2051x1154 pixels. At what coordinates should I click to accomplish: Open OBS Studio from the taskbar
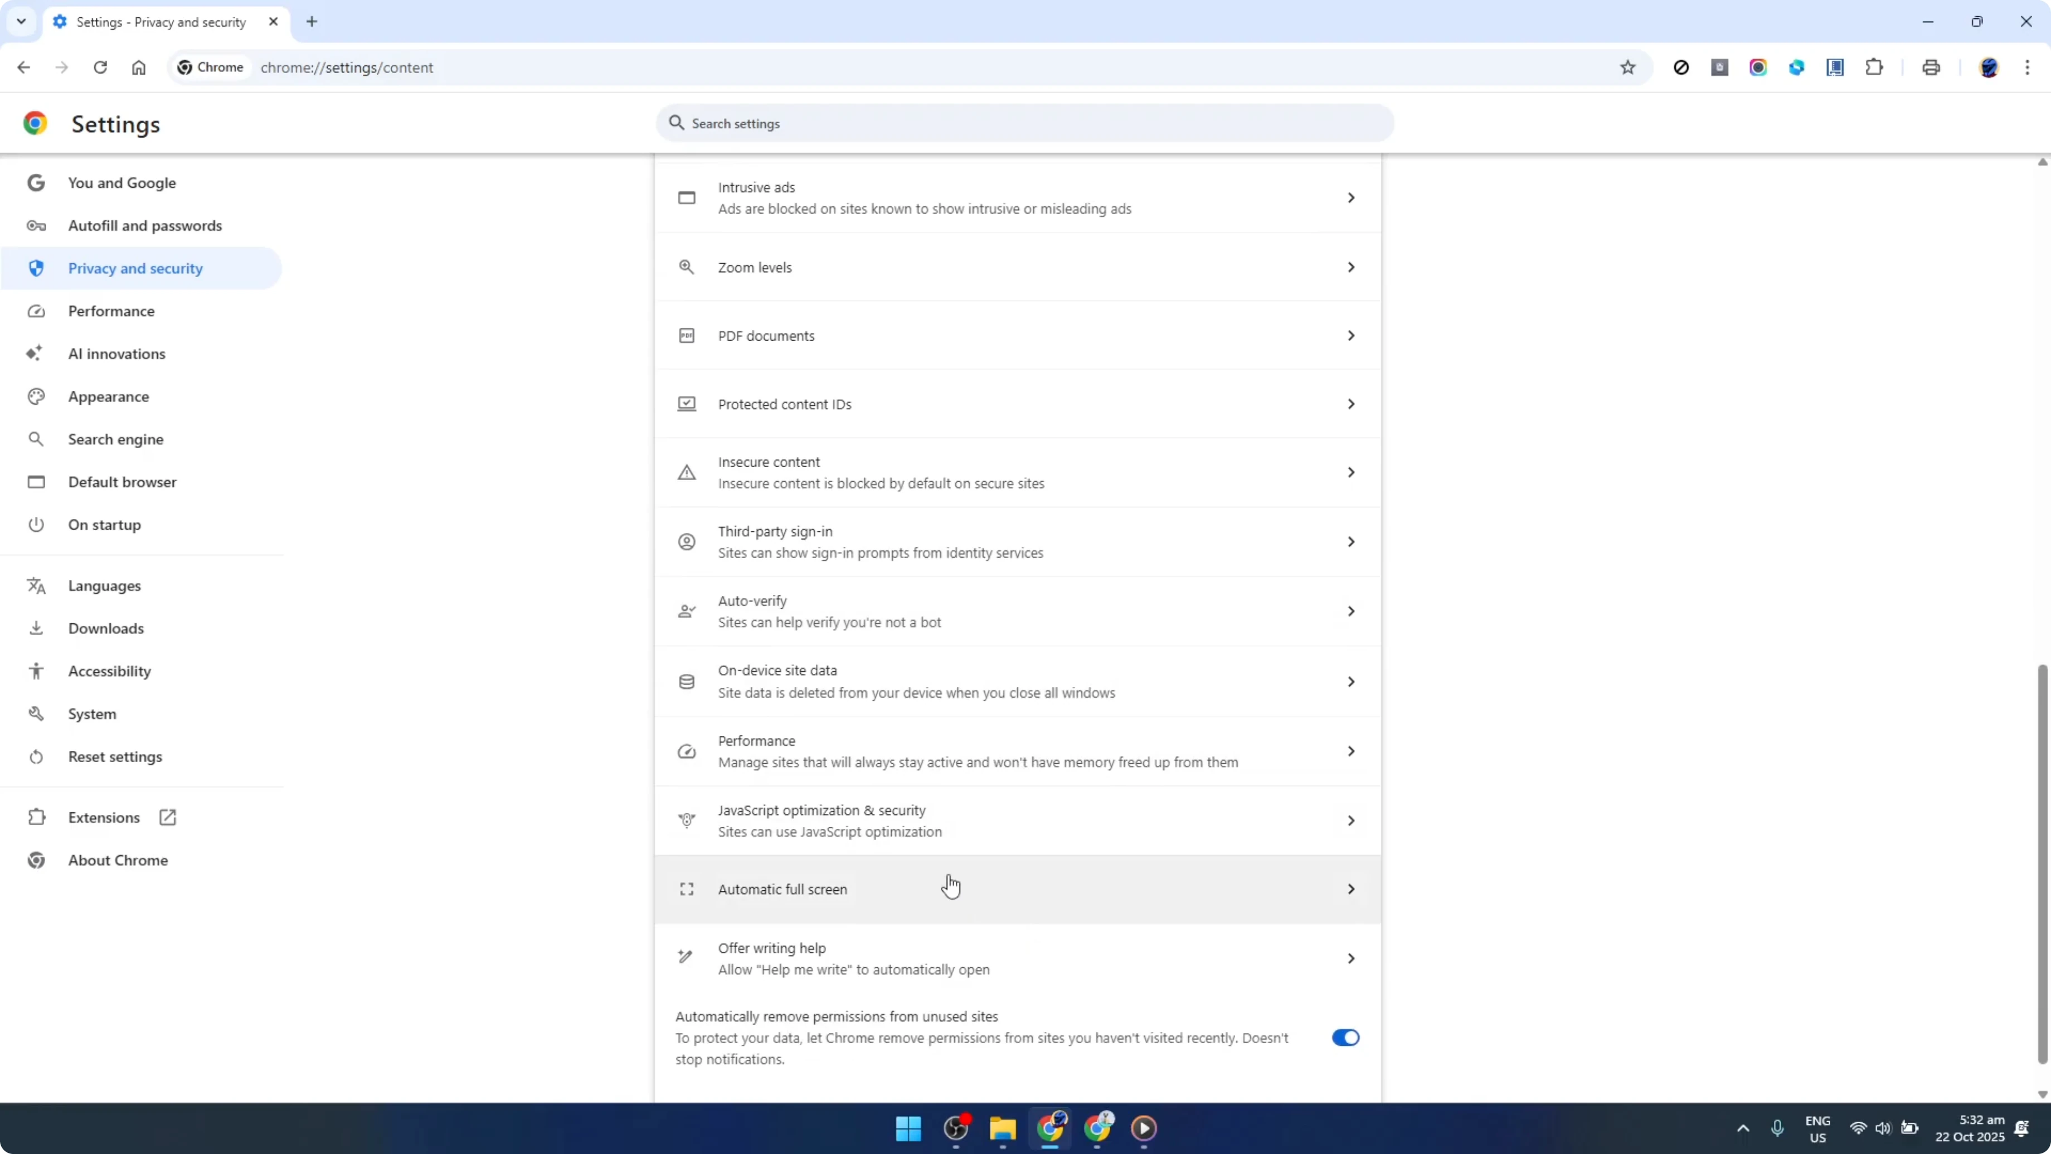point(955,1129)
